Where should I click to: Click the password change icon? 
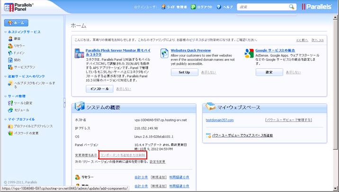[x=10, y=134]
